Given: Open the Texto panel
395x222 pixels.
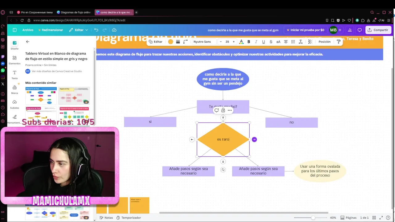Looking at the screenshot, I should point(15,75).
